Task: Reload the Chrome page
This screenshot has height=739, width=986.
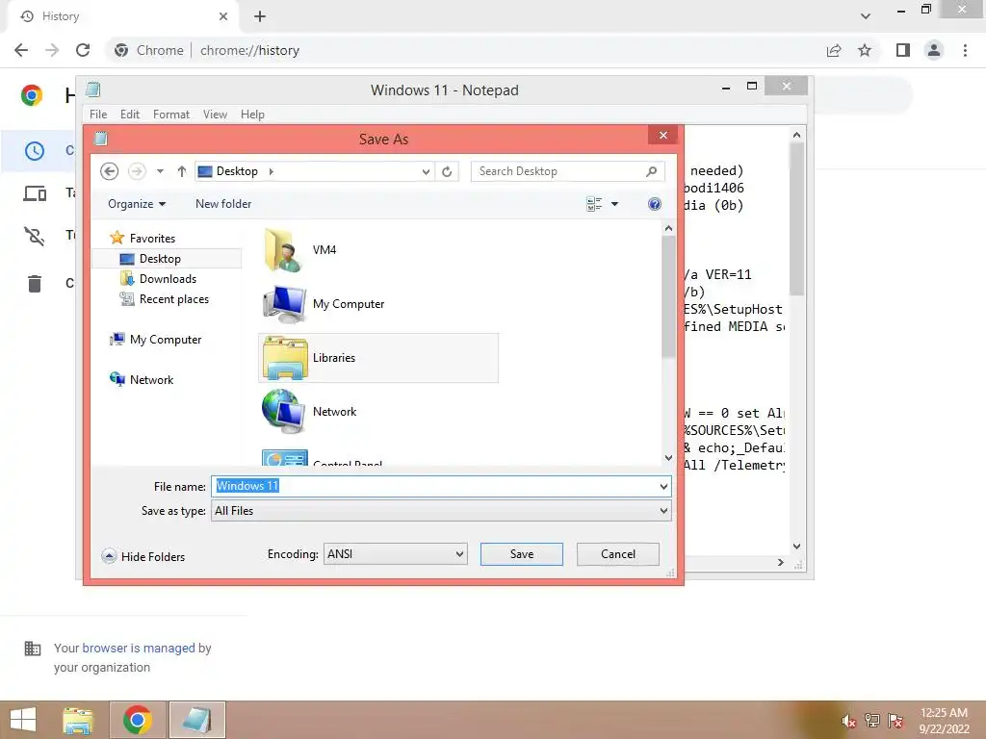Action: pyautogui.click(x=83, y=50)
